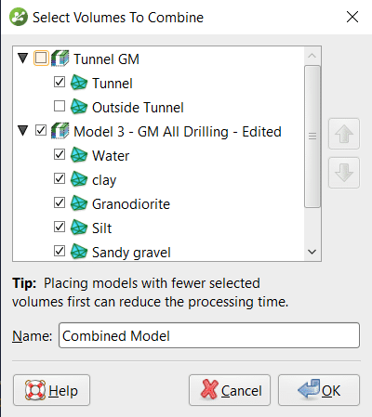
Task: Collapse the Tunnel GM tree node
Action: (23, 59)
